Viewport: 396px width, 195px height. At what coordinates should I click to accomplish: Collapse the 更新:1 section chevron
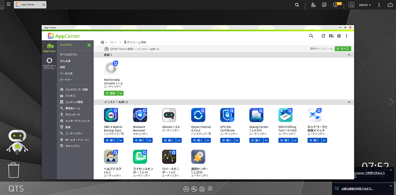pyautogui.click(x=349, y=55)
